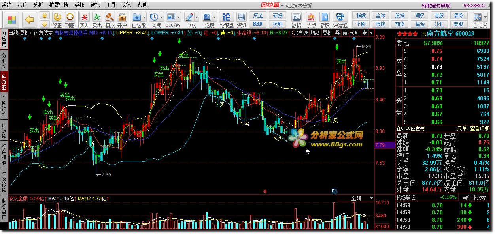Click the colorful home grid icon
The width and height of the screenshot is (495, 234).
(x=11, y=20)
